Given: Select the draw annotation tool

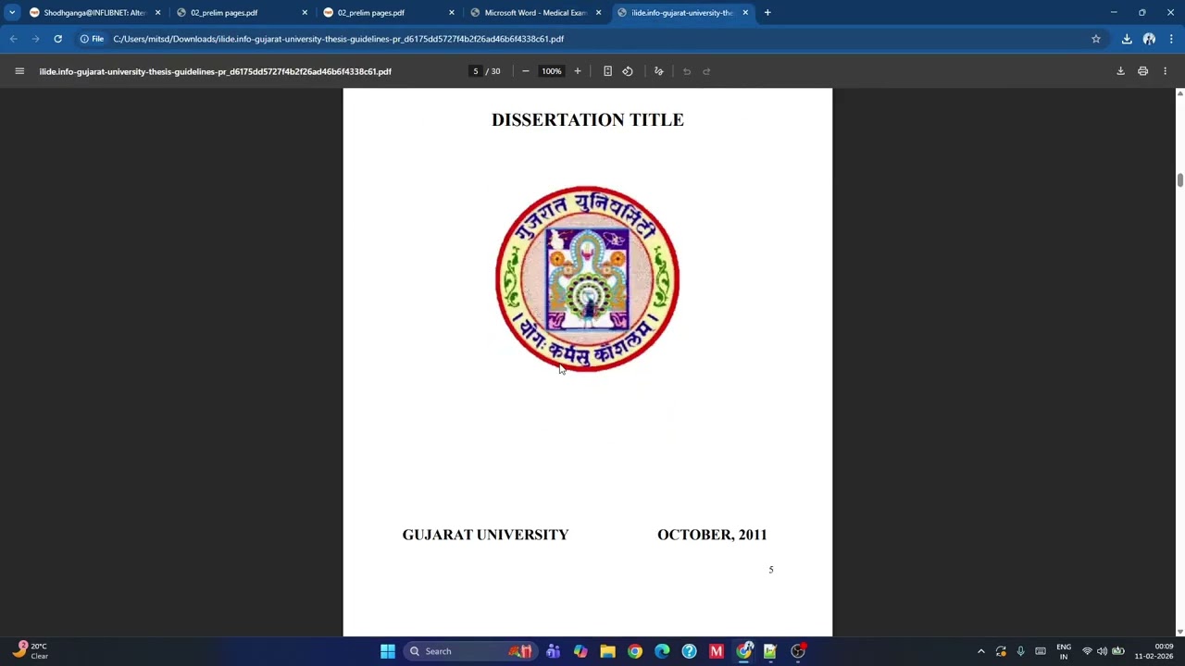Looking at the screenshot, I should [x=659, y=71].
